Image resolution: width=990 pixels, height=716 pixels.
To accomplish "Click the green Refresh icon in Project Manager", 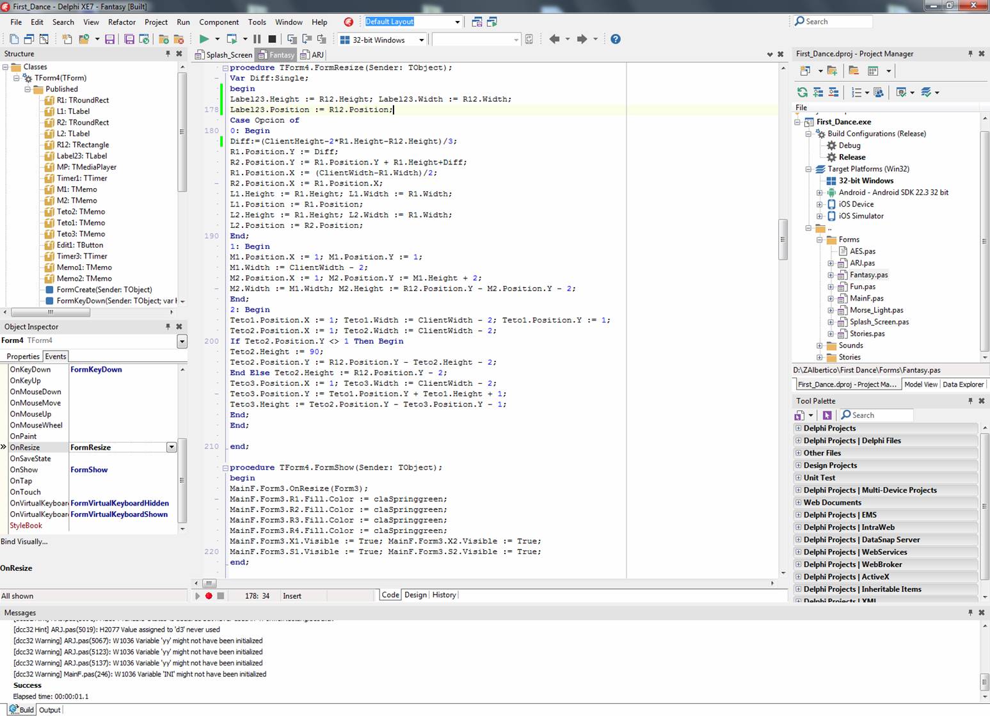I will [802, 92].
